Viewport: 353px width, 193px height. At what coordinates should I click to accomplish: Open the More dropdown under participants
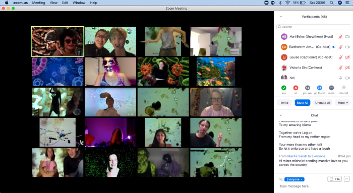point(342,103)
